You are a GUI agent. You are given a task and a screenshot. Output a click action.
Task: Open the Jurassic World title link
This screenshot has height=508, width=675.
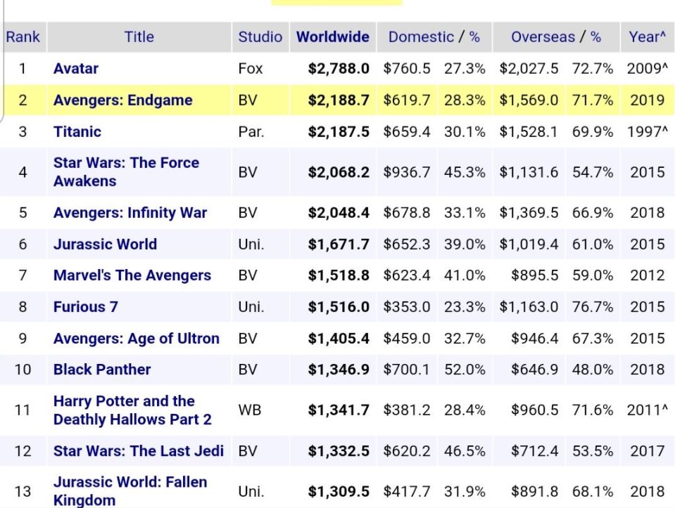[105, 245]
